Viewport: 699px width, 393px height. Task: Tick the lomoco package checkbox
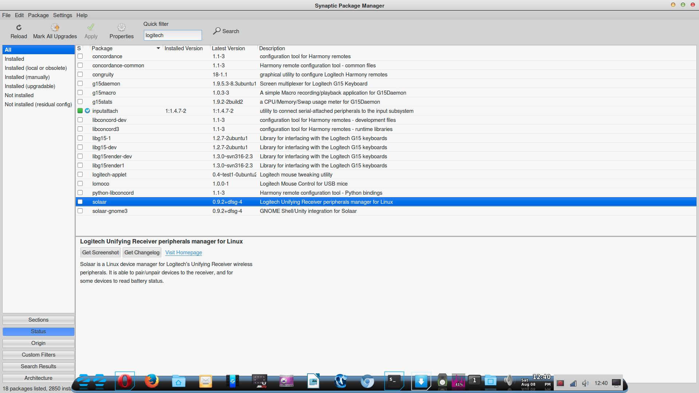pos(80,184)
